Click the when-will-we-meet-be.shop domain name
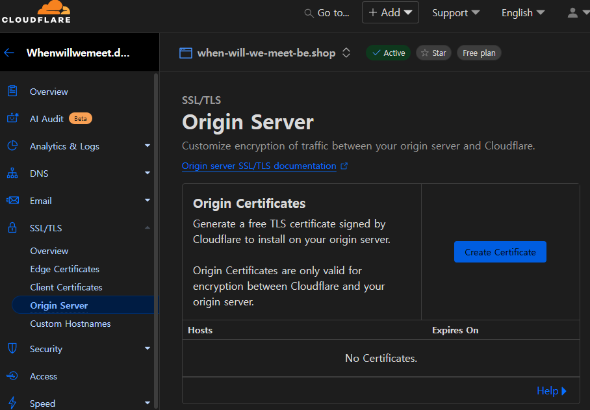Viewport: 590px width, 410px height. click(x=266, y=53)
